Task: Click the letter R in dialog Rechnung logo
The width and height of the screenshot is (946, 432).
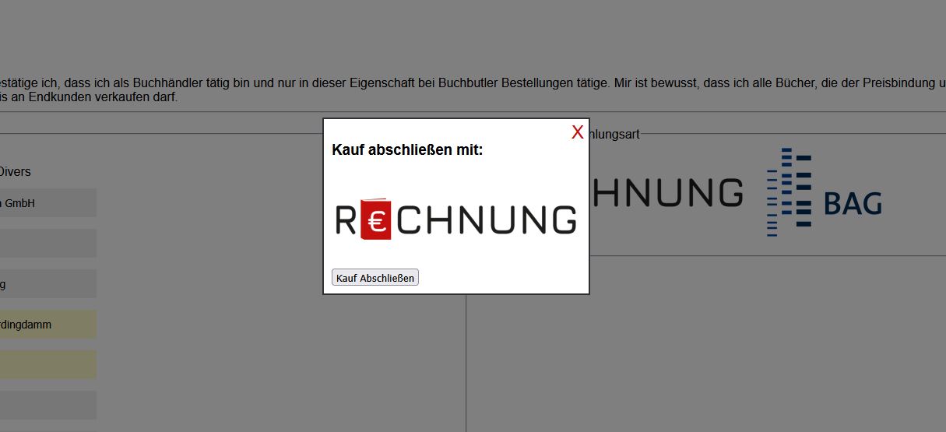Action: click(x=346, y=220)
